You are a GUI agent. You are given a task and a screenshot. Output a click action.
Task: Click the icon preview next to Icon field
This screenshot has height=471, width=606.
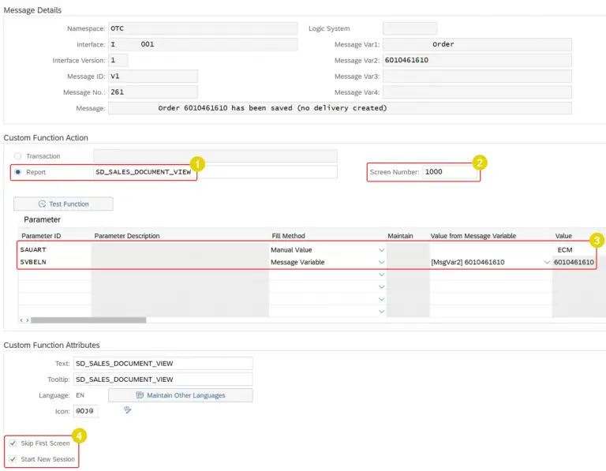pos(127,410)
